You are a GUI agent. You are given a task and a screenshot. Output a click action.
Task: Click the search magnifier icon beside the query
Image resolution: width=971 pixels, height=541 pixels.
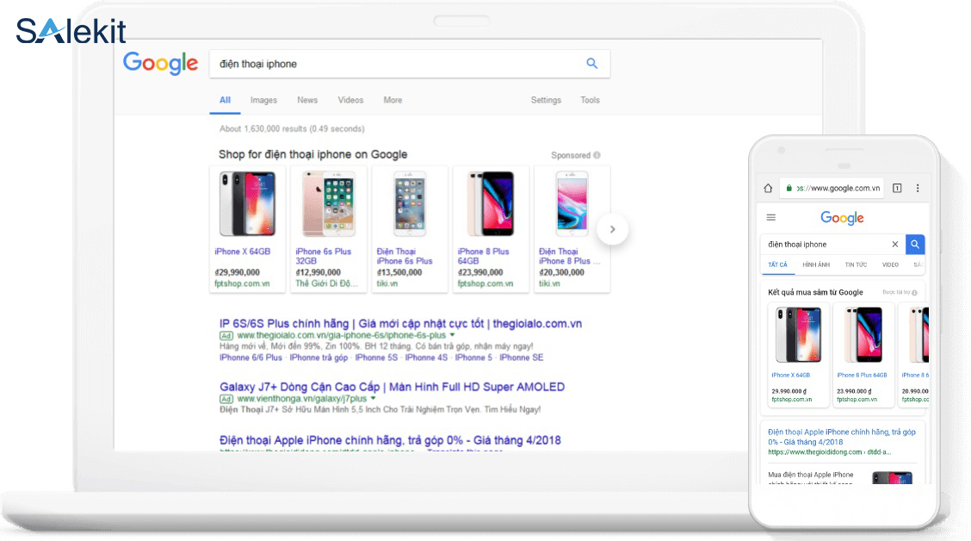[x=591, y=63]
